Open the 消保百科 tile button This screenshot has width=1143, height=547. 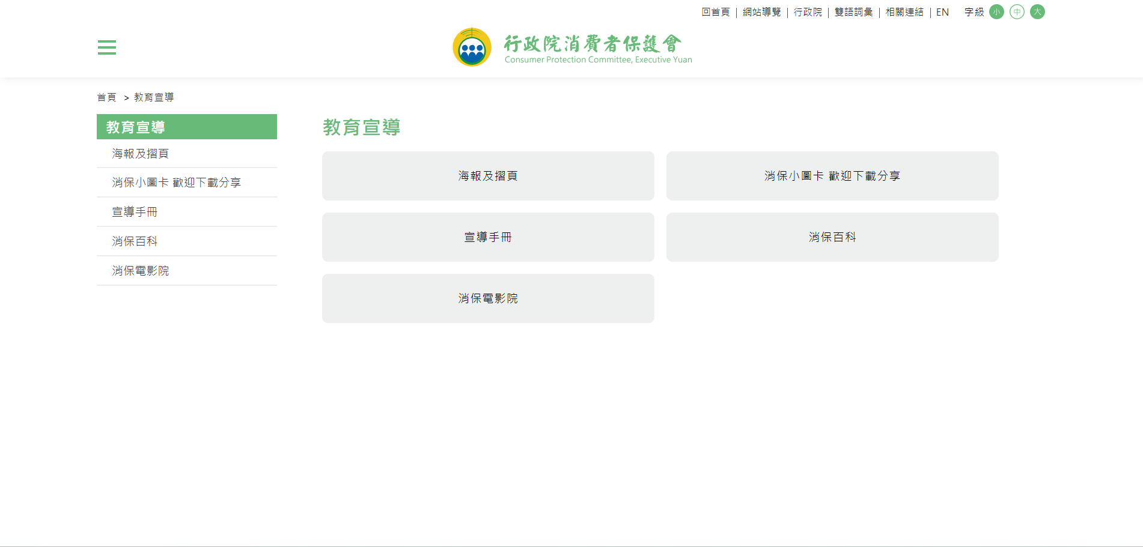(x=832, y=237)
